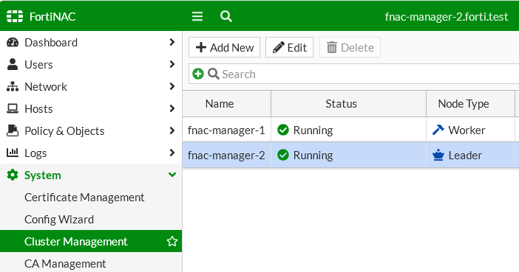Open Config Wizard
Screen dimensions: 519x272
[x=91, y=219]
